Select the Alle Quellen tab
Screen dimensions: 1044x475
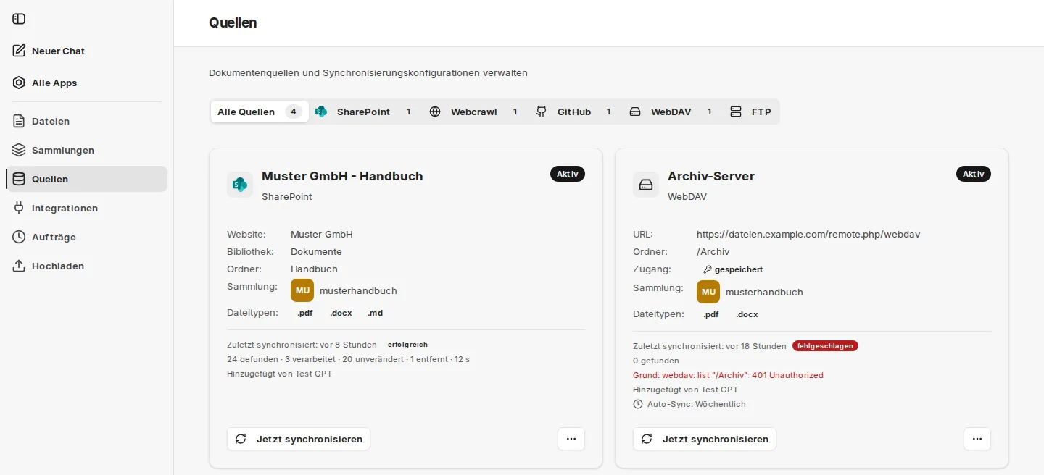coord(260,112)
